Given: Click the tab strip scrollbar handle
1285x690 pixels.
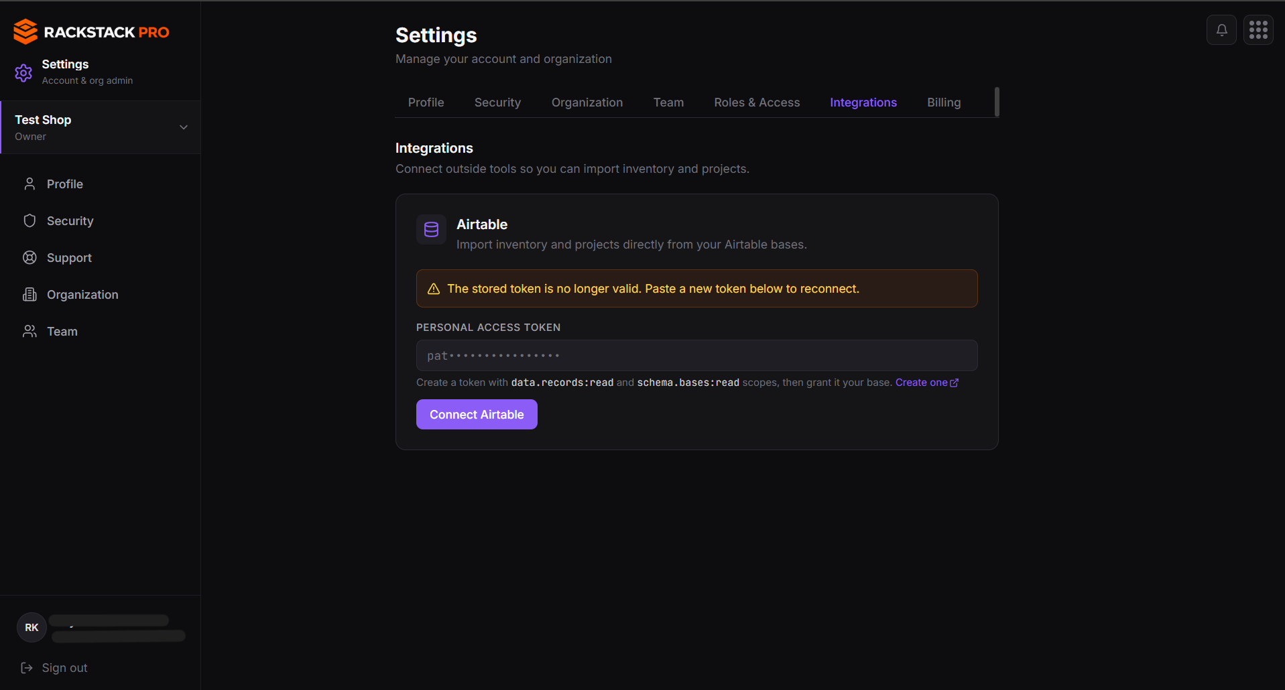Looking at the screenshot, I should pyautogui.click(x=997, y=102).
